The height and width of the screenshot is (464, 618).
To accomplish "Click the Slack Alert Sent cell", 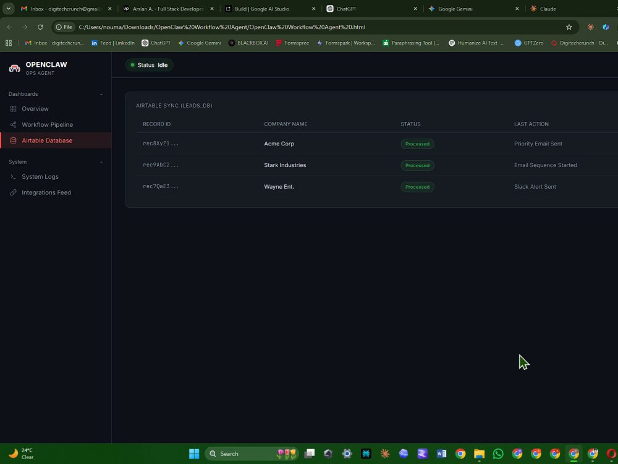I will [x=535, y=187].
